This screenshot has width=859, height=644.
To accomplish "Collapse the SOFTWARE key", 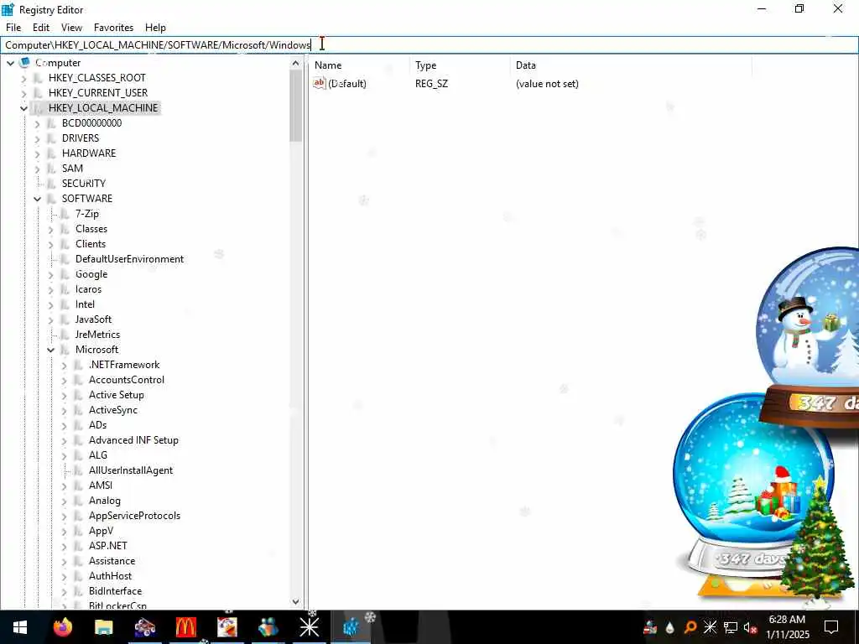I will pos(37,199).
